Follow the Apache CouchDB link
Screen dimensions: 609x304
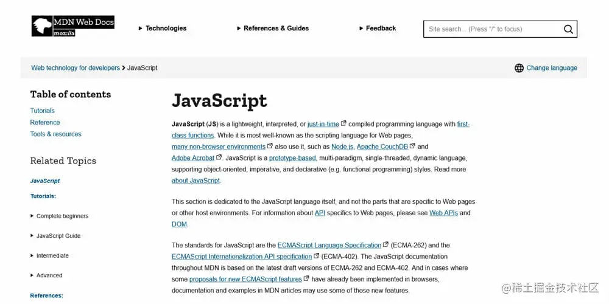coord(382,147)
